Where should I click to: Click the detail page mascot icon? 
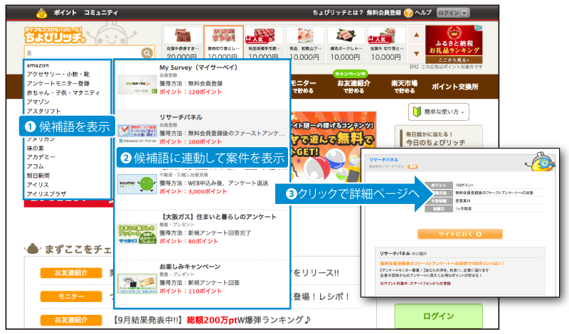(541, 163)
